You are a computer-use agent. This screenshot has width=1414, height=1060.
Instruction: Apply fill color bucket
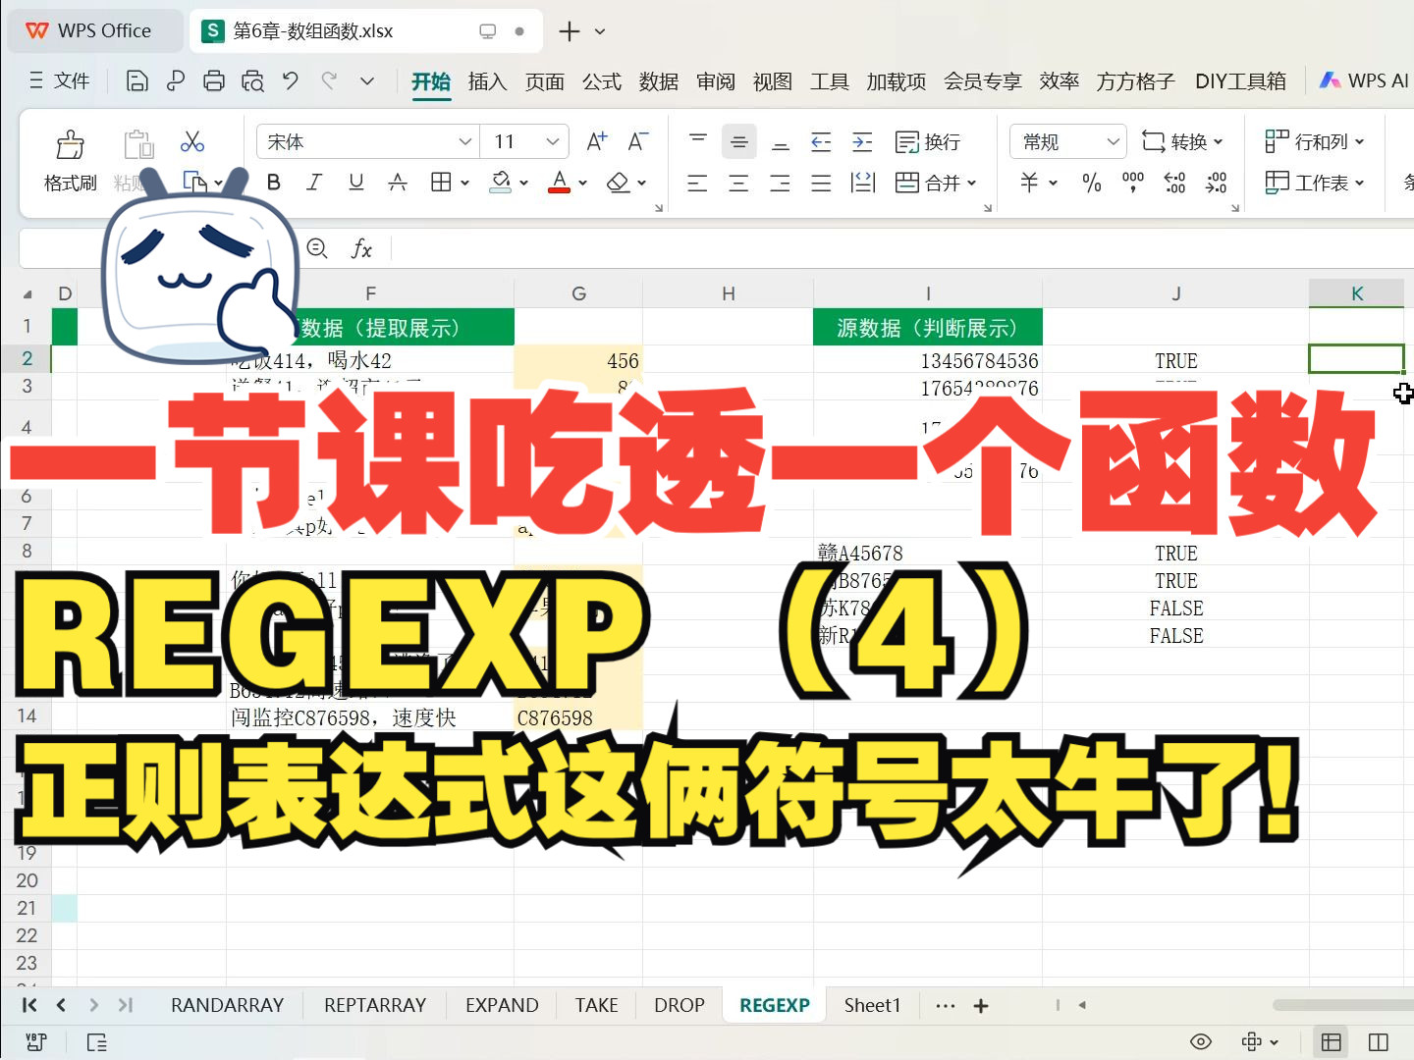pos(501,183)
